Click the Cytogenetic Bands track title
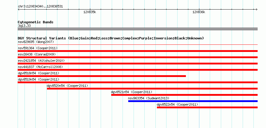 click(36, 22)
